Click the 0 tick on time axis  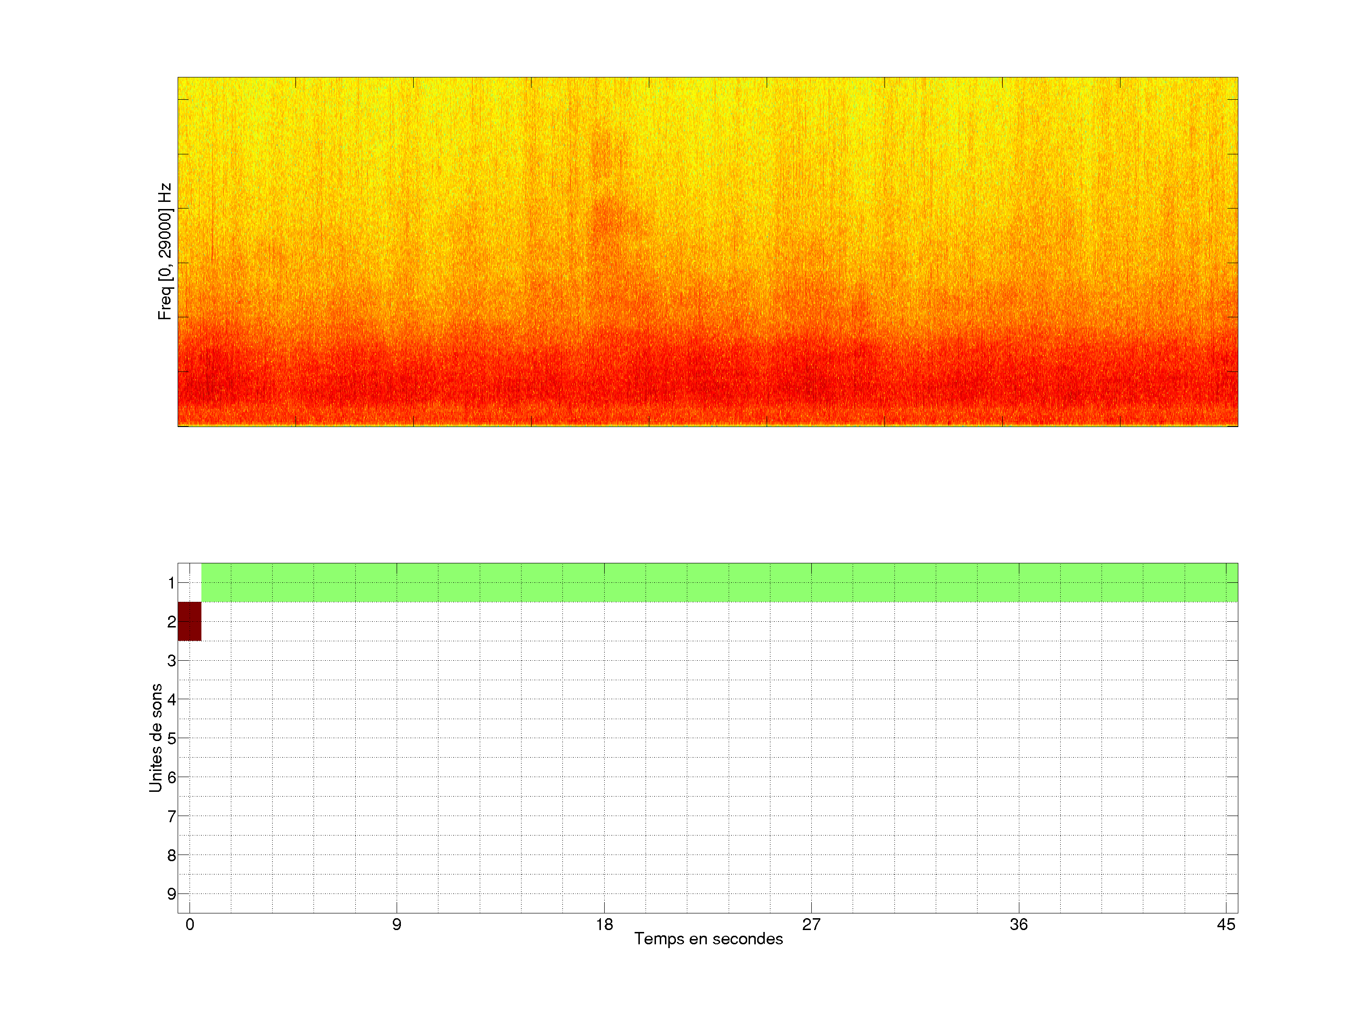coord(190,924)
